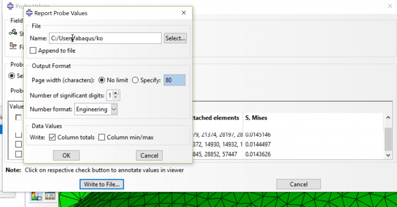Cancel the Probe Values window
The height and width of the screenshot is (207, 397).
[299, 184]
